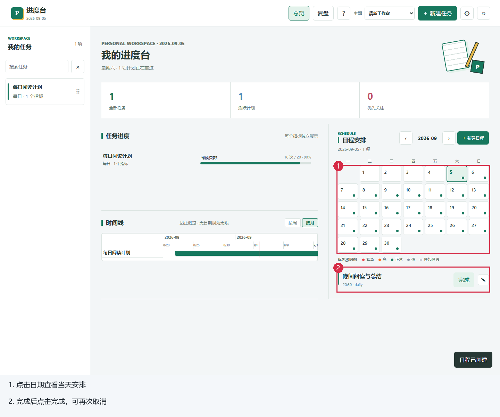Image resolution: width=500 pixels, height=417 pixels.
Task: Click the 紧急 priority legend entry
Action: 368,260
